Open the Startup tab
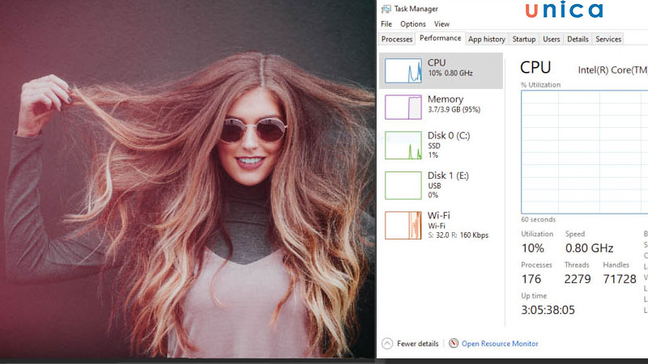The image size is (648, 364). click(x=523, y=39)
